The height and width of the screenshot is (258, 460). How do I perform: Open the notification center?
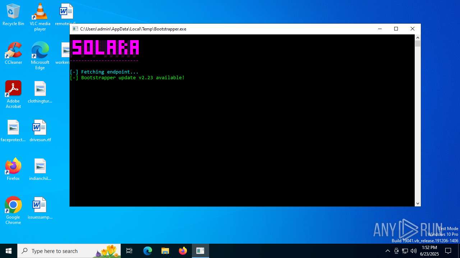point(448,251)
